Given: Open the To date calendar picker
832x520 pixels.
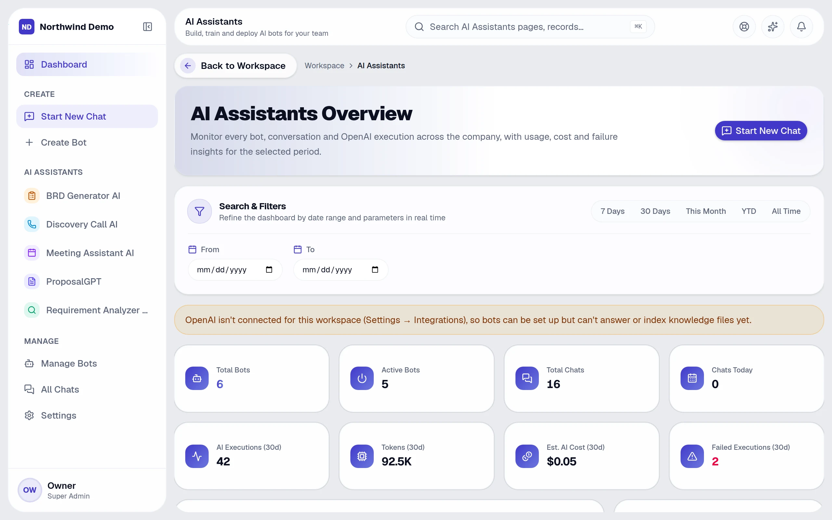Looking at the screenshot, I should [375, 270].
